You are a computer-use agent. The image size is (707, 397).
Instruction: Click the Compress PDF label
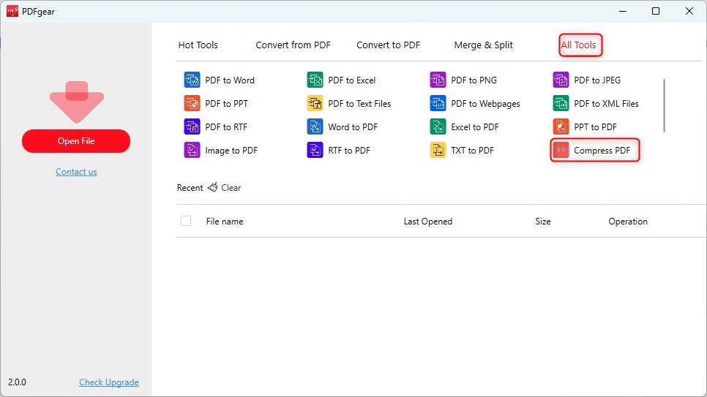click(x=602, y=151)
